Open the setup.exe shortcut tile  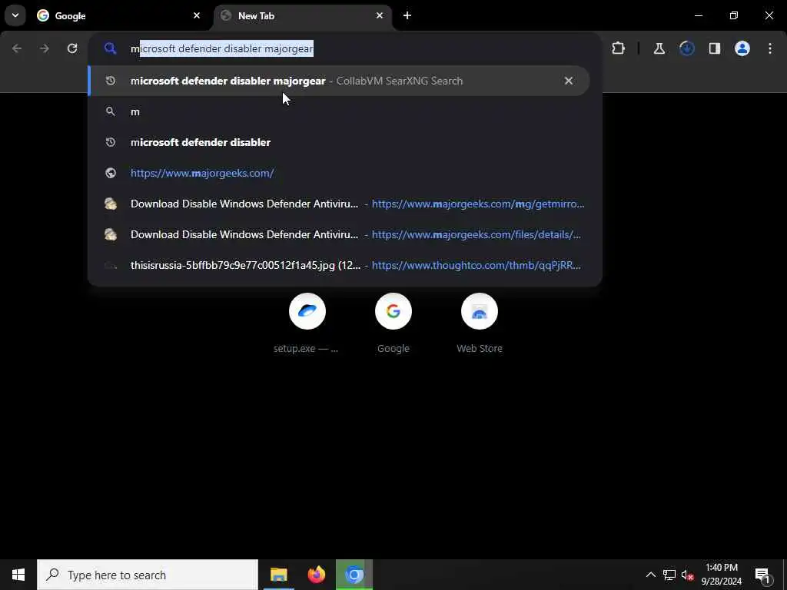tap(307, 323)
